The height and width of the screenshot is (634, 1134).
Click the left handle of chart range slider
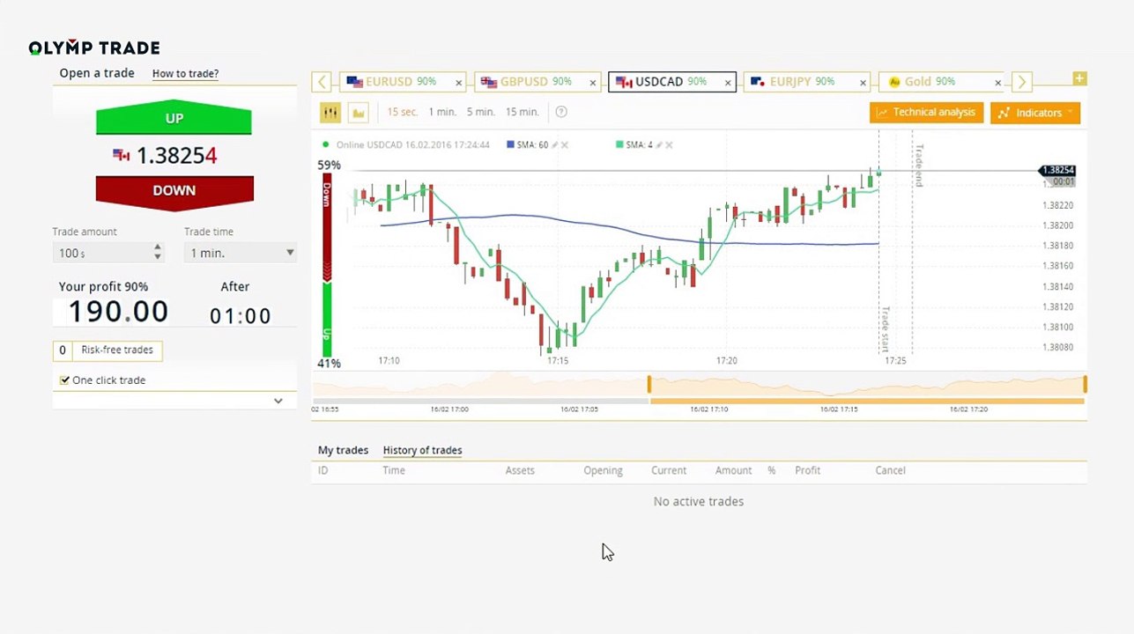pyautogui.click(x=649, y=384)
